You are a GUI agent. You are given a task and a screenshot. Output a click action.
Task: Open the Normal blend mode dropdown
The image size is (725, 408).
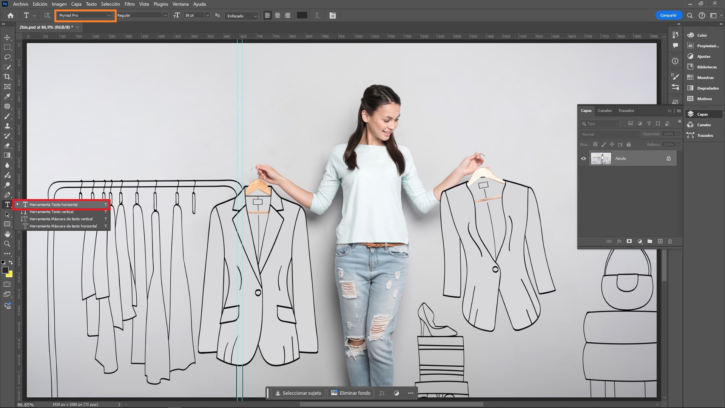click(x=610, y=134)
